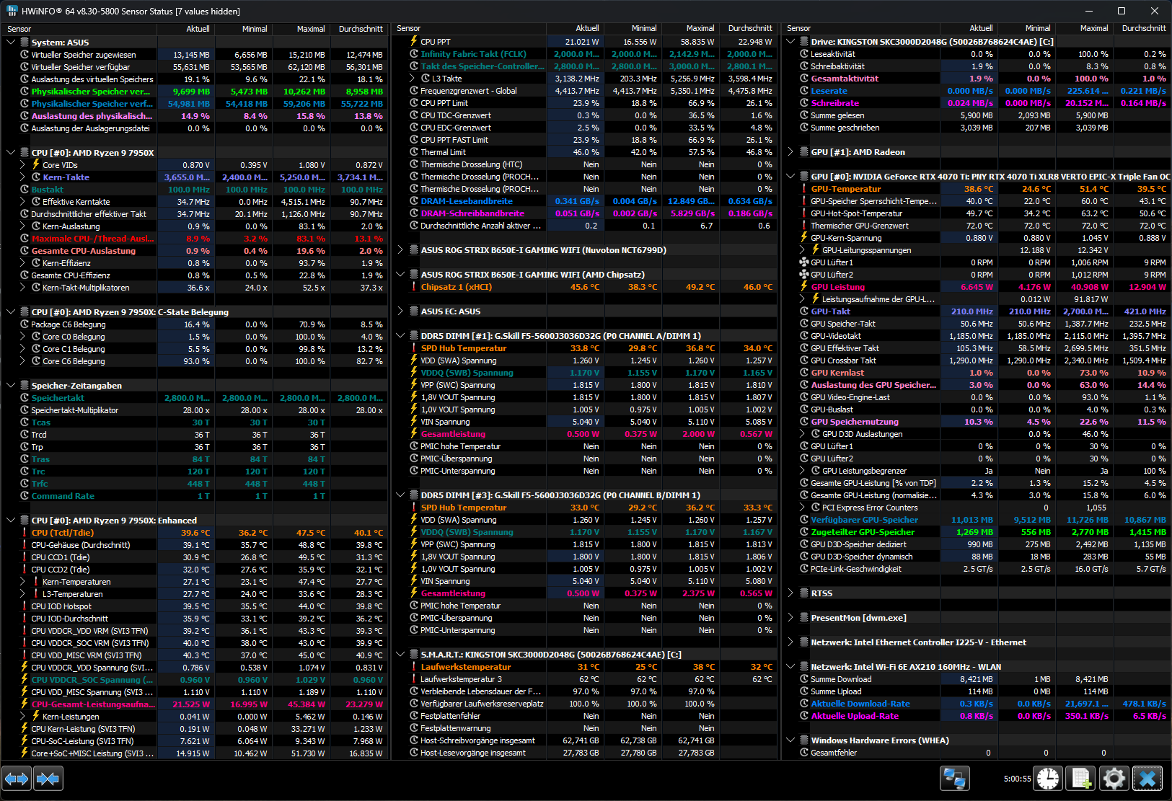The image size is (1172, 801).
Task: Click the Maximal header in right panel
Action: 1083,29
